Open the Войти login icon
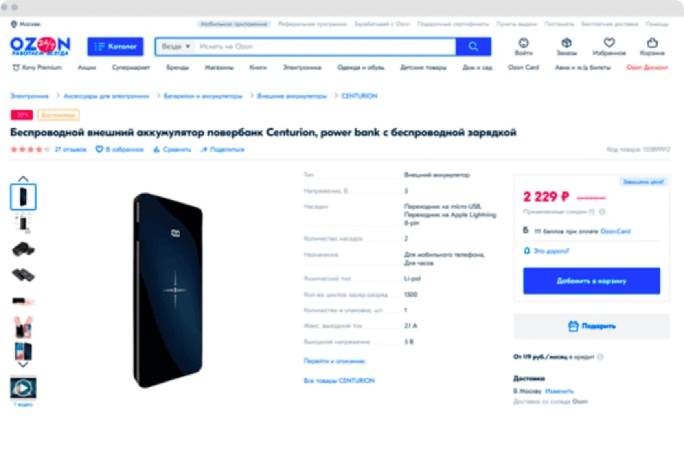The image size is (684, 453). pos(524,43)
